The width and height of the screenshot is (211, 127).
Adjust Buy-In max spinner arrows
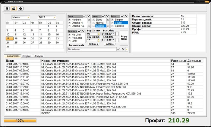pyautogui.click(x=99, y=34)
